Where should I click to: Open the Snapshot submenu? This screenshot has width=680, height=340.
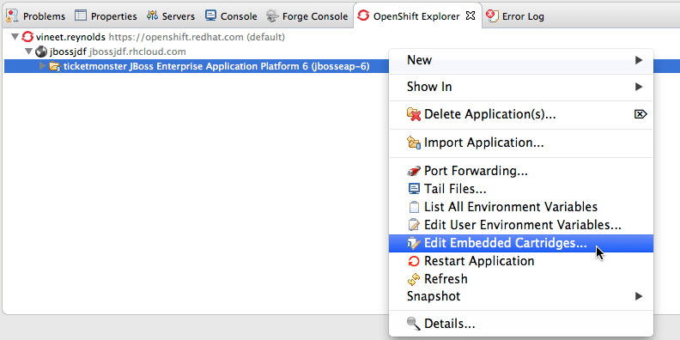coord(521,296)
